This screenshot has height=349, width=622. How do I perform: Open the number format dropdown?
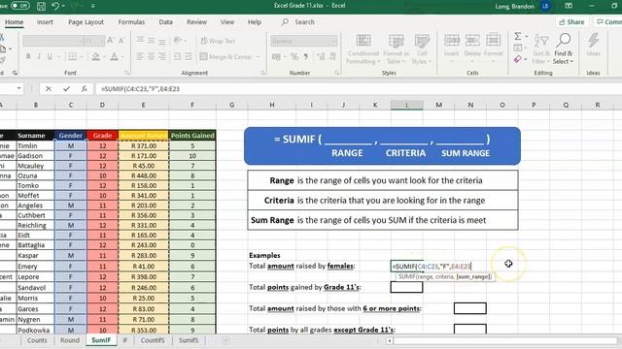pyautogui.click(x=333, y=41)
